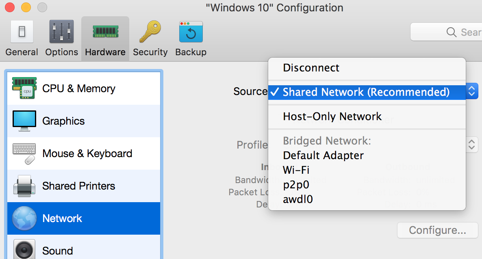
Task: Select awdl0 bridged network interface
Action: tap(297, 199)
